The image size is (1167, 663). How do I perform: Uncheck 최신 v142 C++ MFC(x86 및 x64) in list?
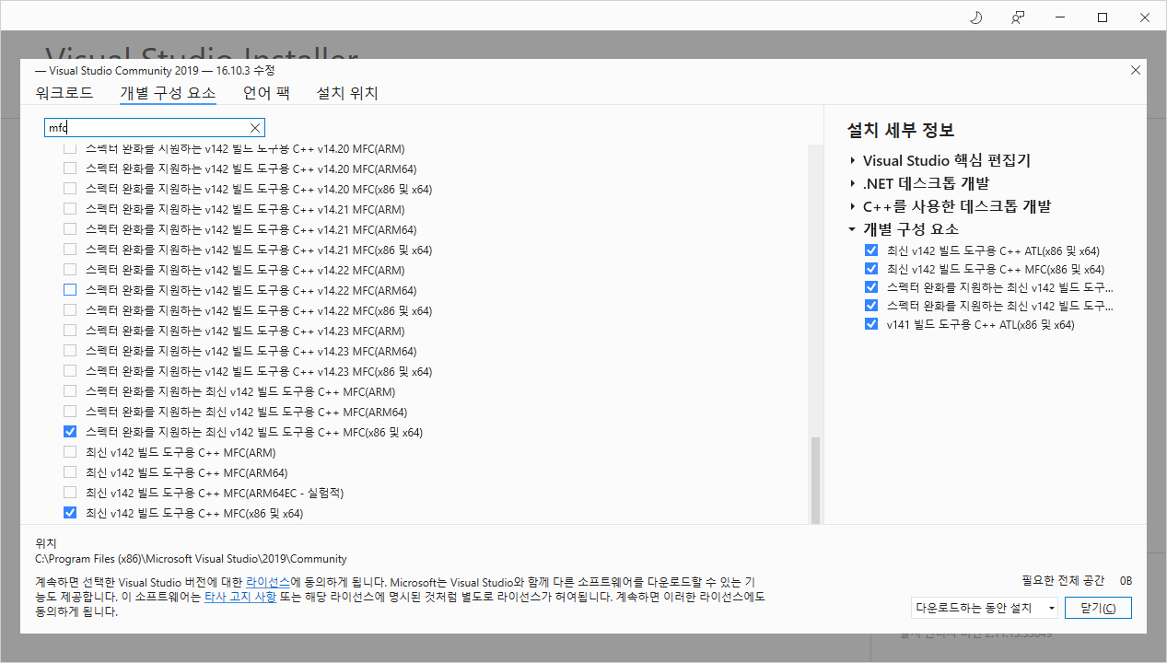[70, 513]
